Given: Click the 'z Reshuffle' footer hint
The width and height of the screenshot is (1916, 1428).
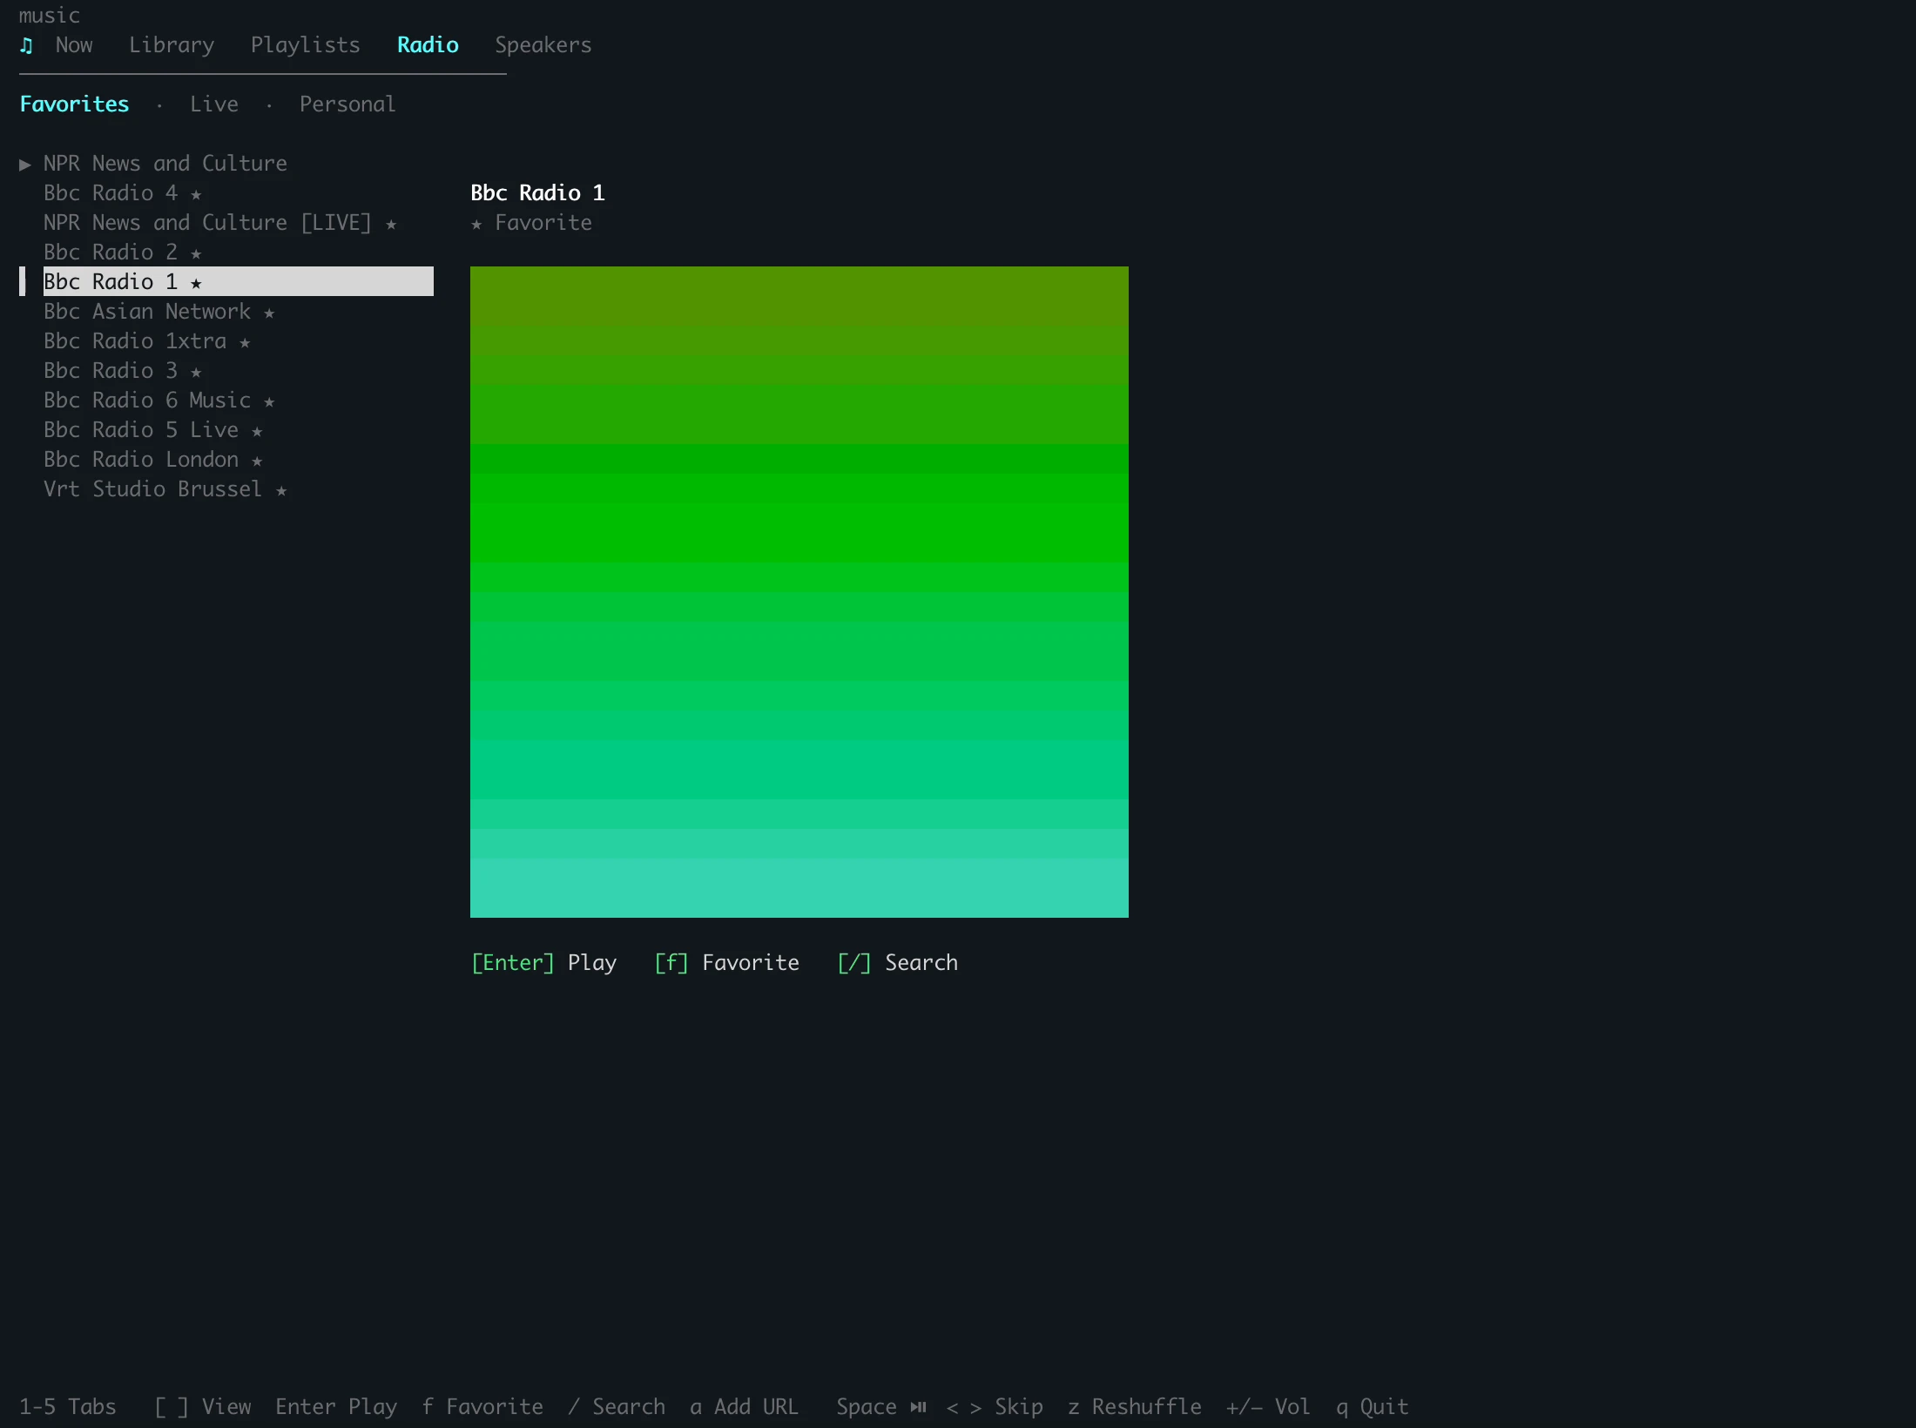Looking at the screenshot, I should [x=1135, y=1407].
